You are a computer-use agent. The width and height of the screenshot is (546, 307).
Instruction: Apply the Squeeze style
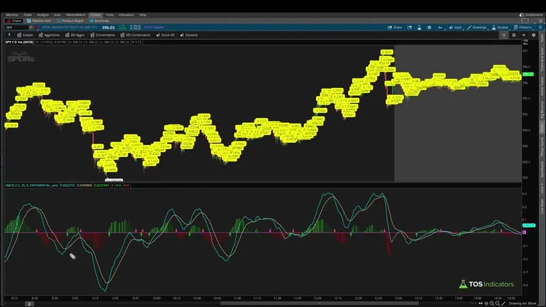point(189,35)
